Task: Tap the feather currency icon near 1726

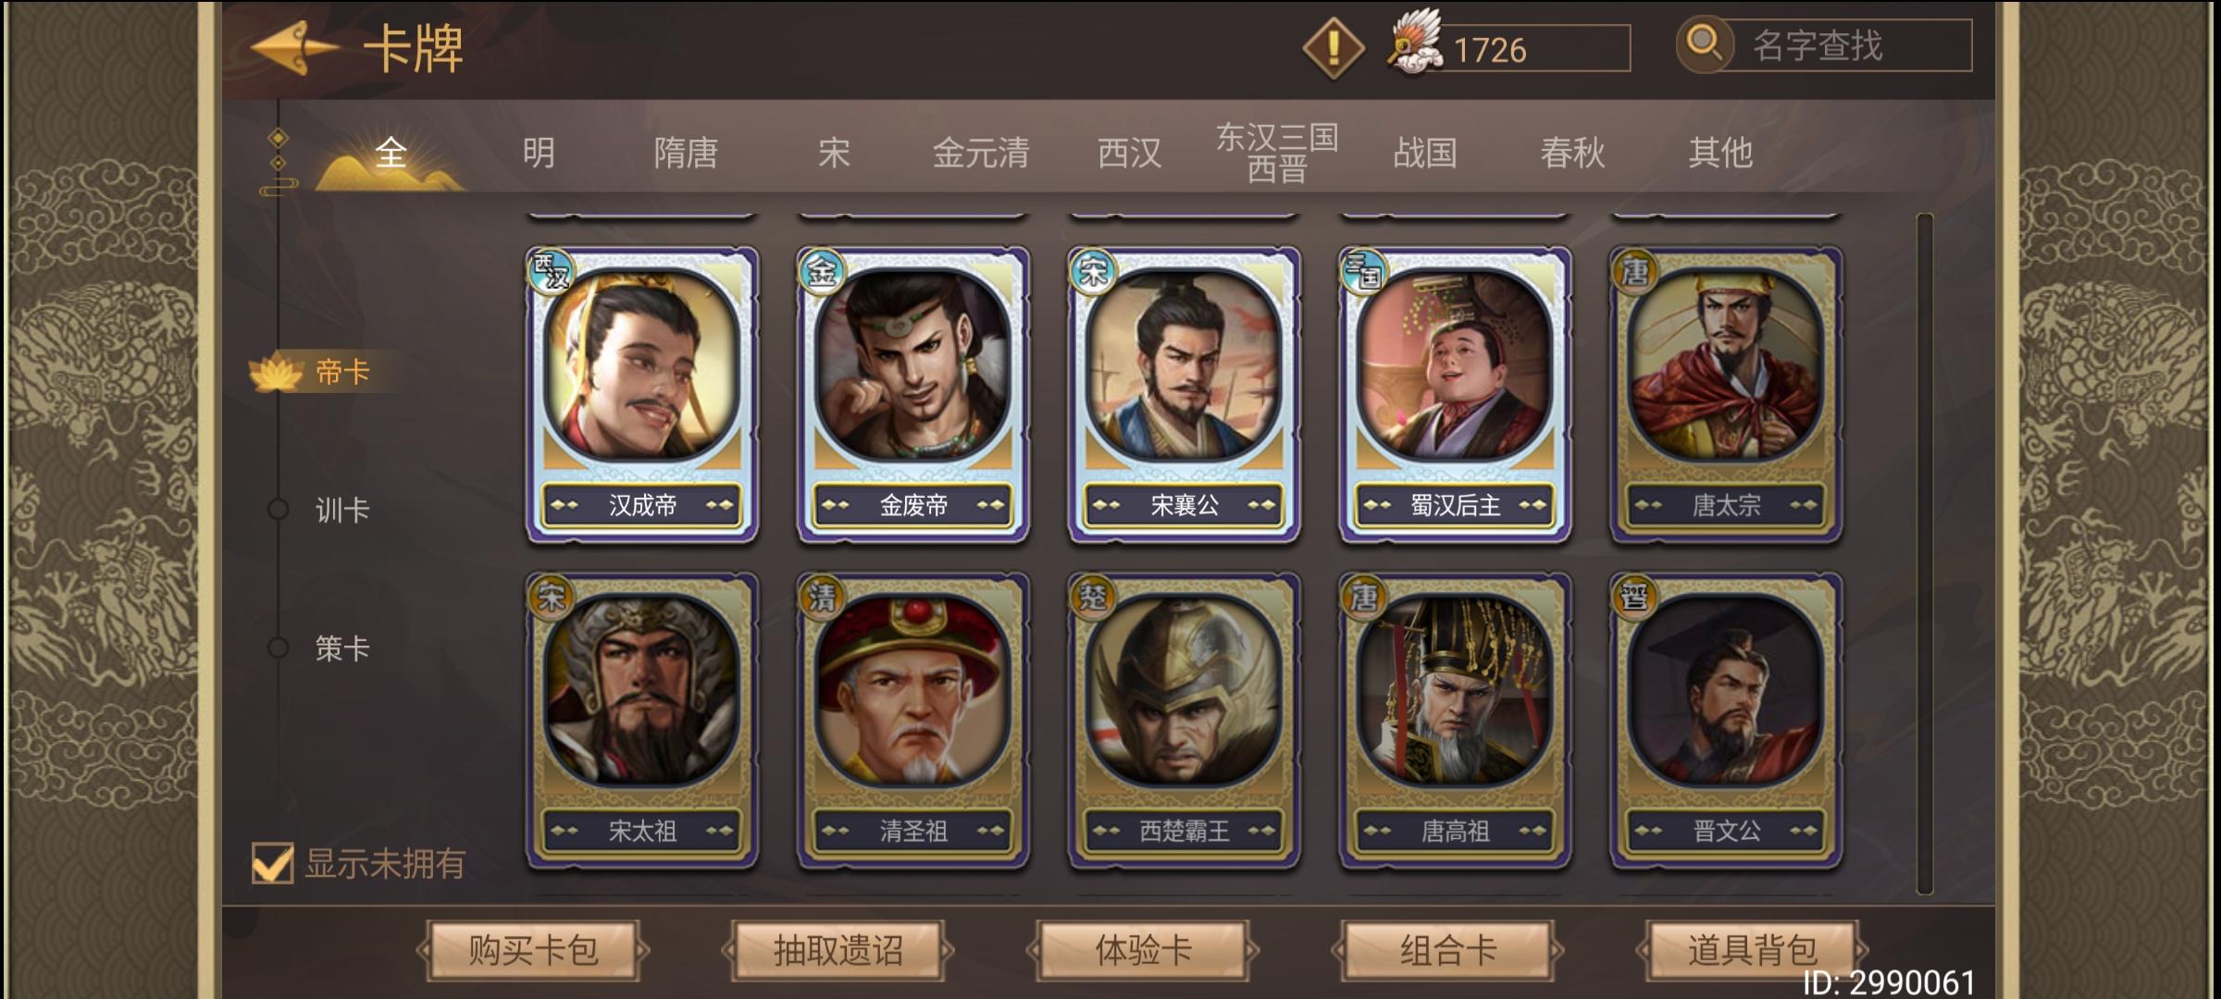Action: click(1415, 43)
